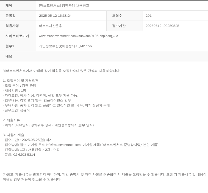Click the 제목 label cell
The height and width of the screenshot is (193, 208).
coord(18,5)
